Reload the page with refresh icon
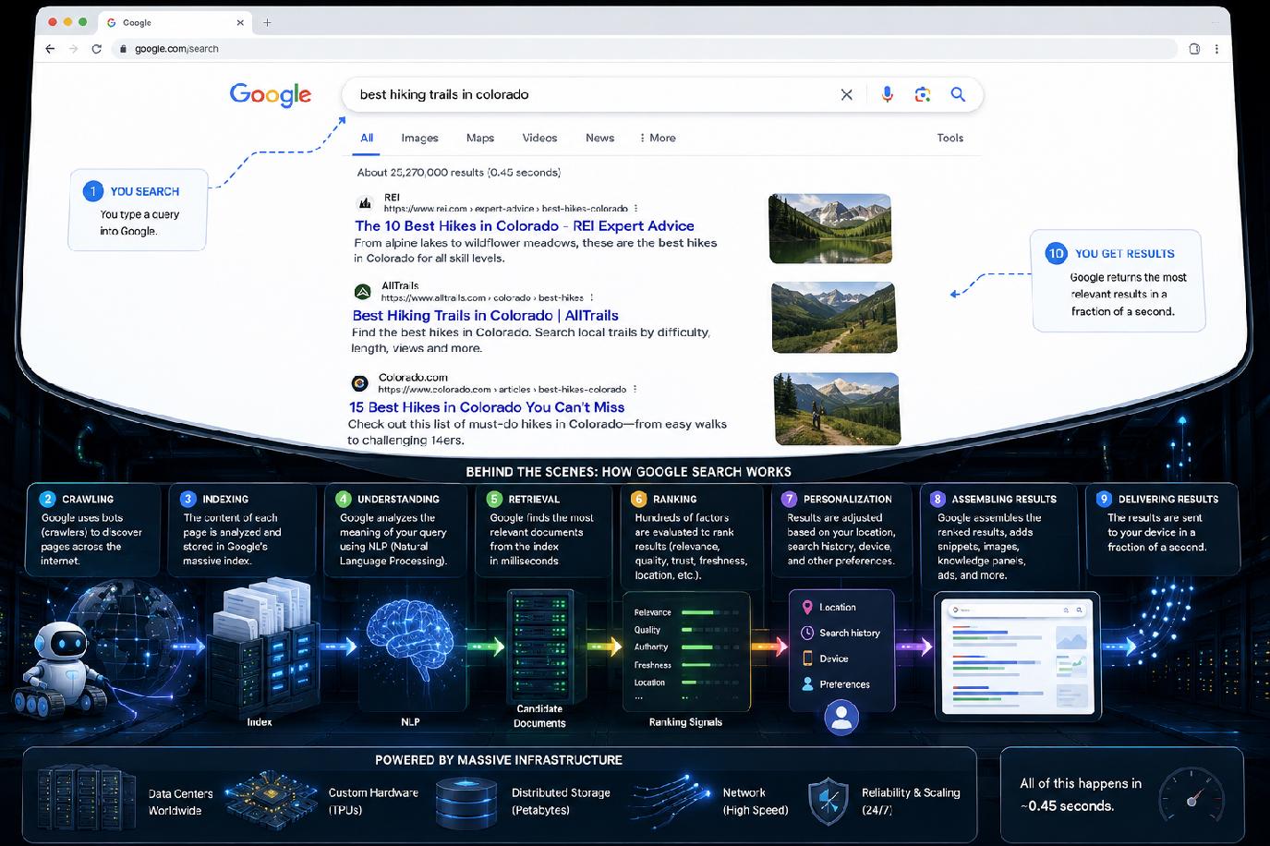This screenshot has width=1270, height=846. click(97, 49)
